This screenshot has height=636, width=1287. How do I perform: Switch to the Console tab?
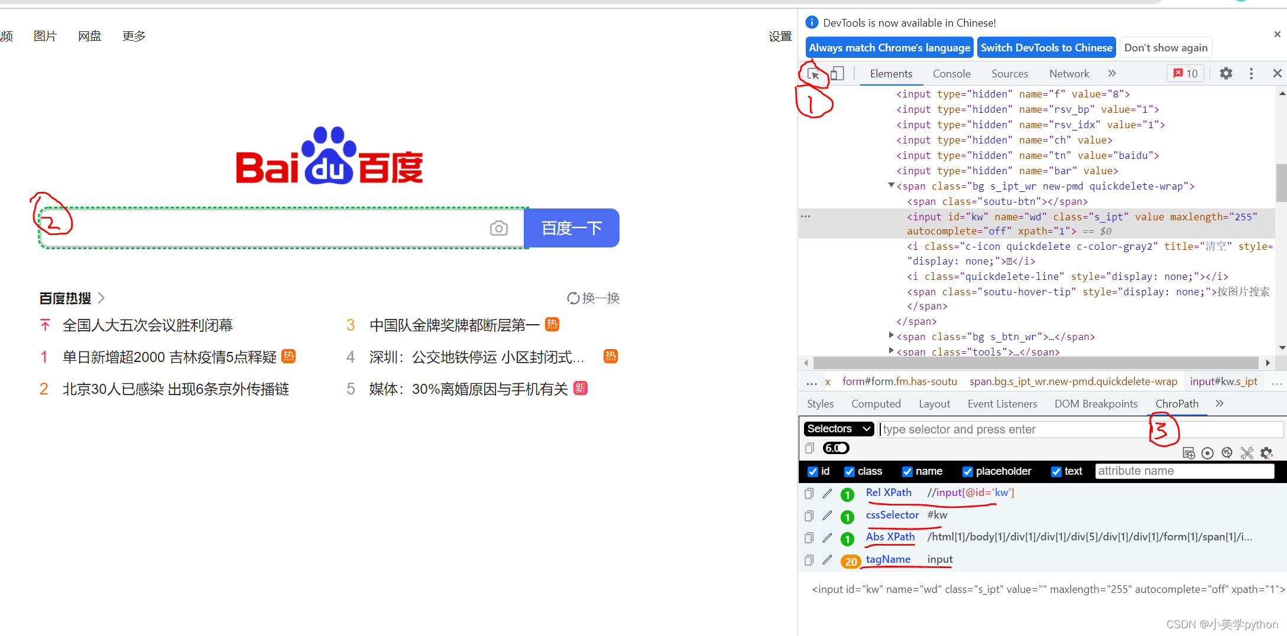(952, 74)
